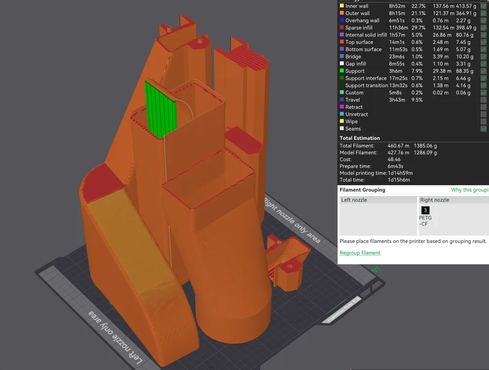Uncheck the Custom line type checkbox
Image resolution: width=489 pixels, height=370 pixels.
click(484, 92)
